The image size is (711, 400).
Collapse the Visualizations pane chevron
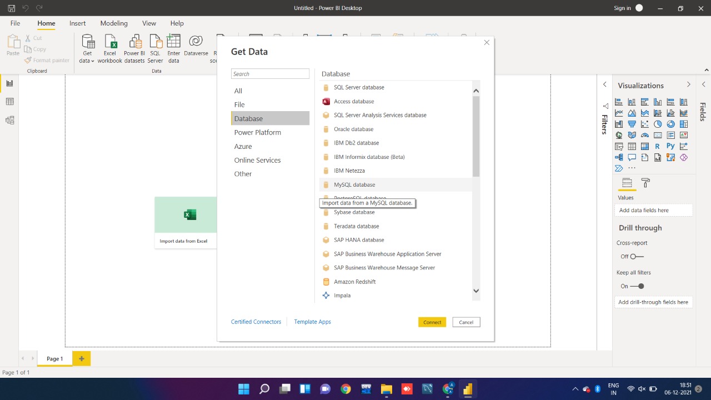click(x=689, y=84)
